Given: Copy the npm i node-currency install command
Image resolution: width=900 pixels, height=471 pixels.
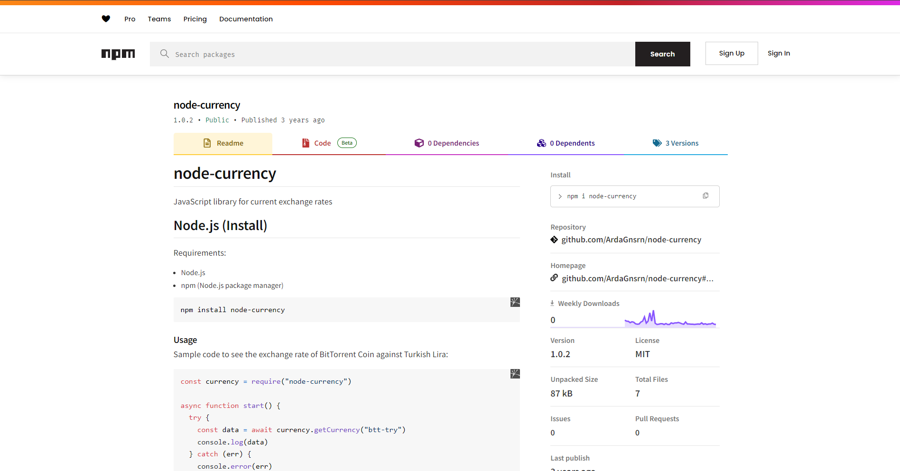Looking at the screenshot, I should click(705, 196).
